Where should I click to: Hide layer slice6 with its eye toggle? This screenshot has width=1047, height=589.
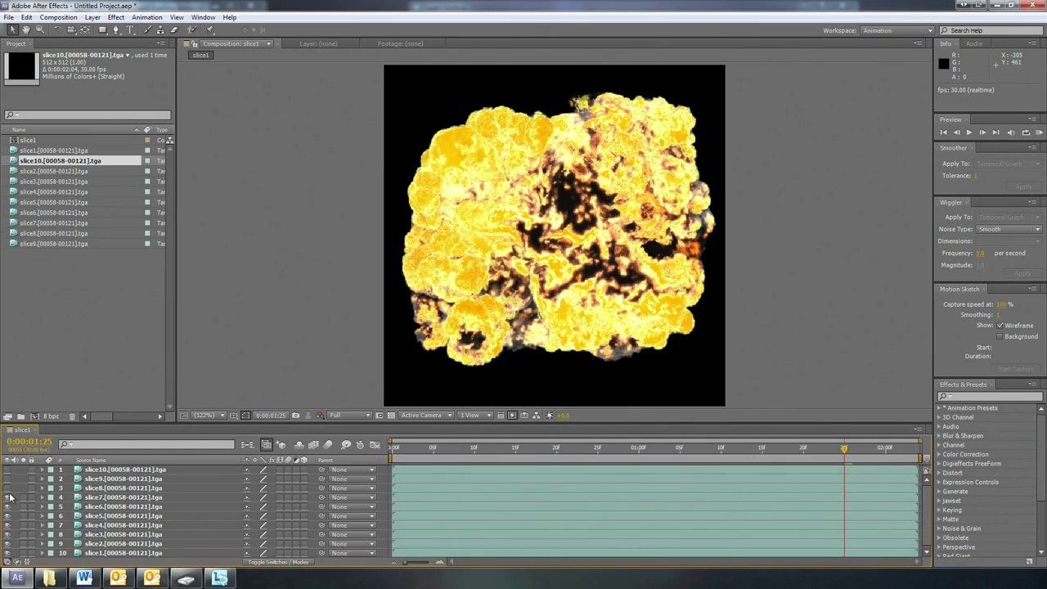click(x=7, y=506)
